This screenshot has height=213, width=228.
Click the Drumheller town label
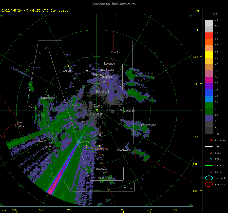click(x=148, y=125)
